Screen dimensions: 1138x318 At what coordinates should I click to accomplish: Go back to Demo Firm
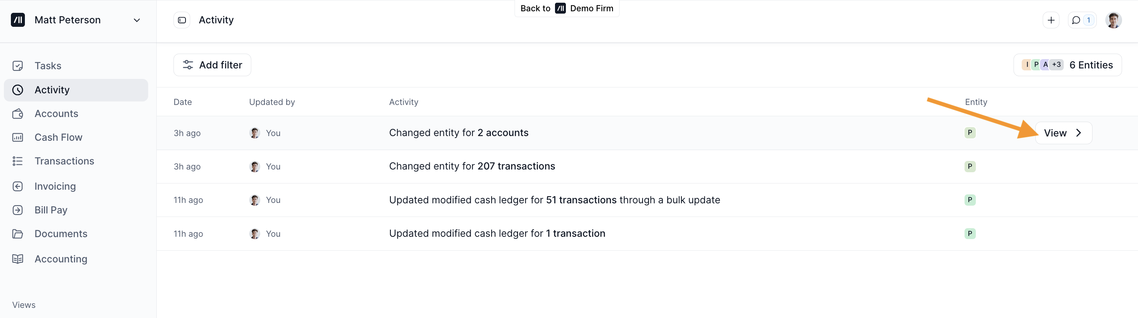pyautogui.click(x=567, y=9)
